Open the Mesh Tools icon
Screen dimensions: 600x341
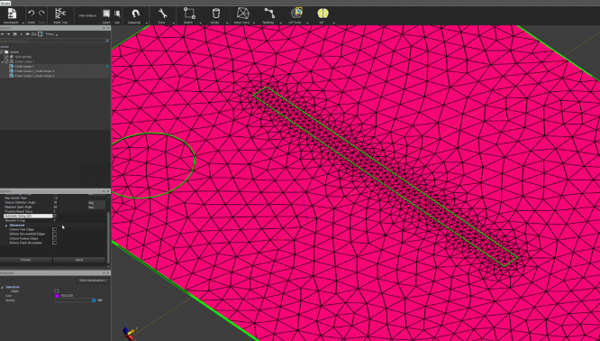coord(242,14)
